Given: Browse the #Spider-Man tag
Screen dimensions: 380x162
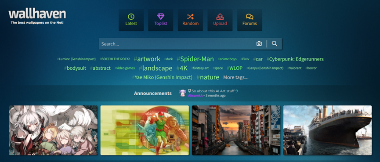Looking at the screenshot, I should (x=195, y=59).
